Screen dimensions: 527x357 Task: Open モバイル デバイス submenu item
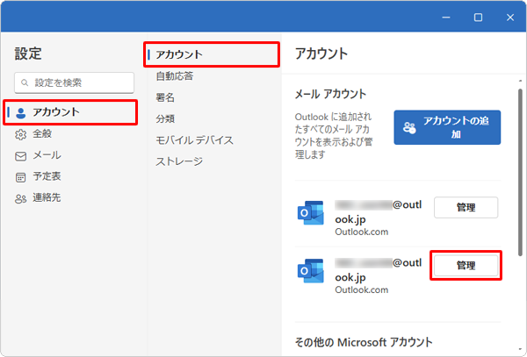(194, 140)
